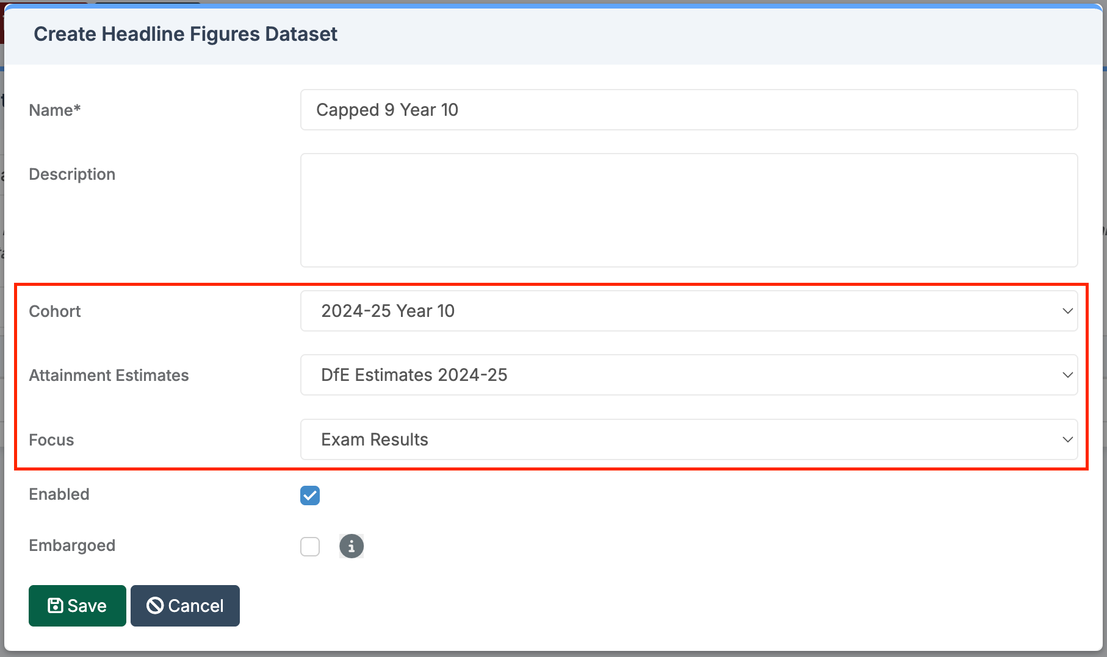Untick the Enabled checkbox
This screenshot has height=657, width=1107.
pyautogui.click(x=310, y=495)
